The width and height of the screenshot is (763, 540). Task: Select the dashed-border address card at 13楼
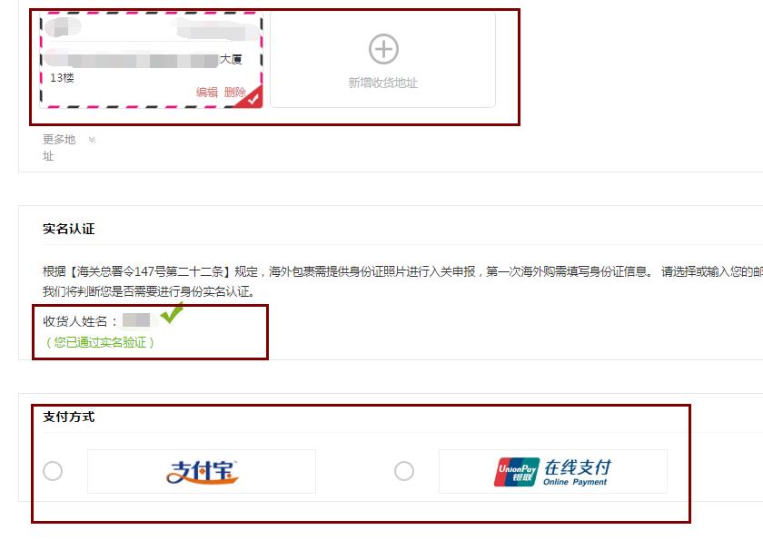151,60
